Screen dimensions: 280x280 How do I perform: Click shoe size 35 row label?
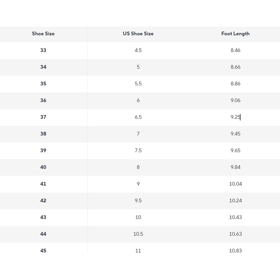point(43,84)
